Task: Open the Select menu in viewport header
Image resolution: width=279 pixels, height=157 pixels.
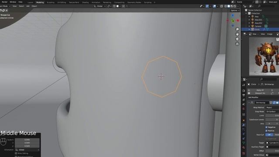Action: (21, 6)
